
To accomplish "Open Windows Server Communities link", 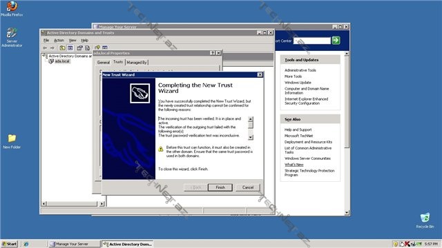I will tap(307, 158).
